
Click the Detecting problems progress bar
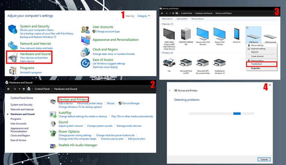coord(222,114)
